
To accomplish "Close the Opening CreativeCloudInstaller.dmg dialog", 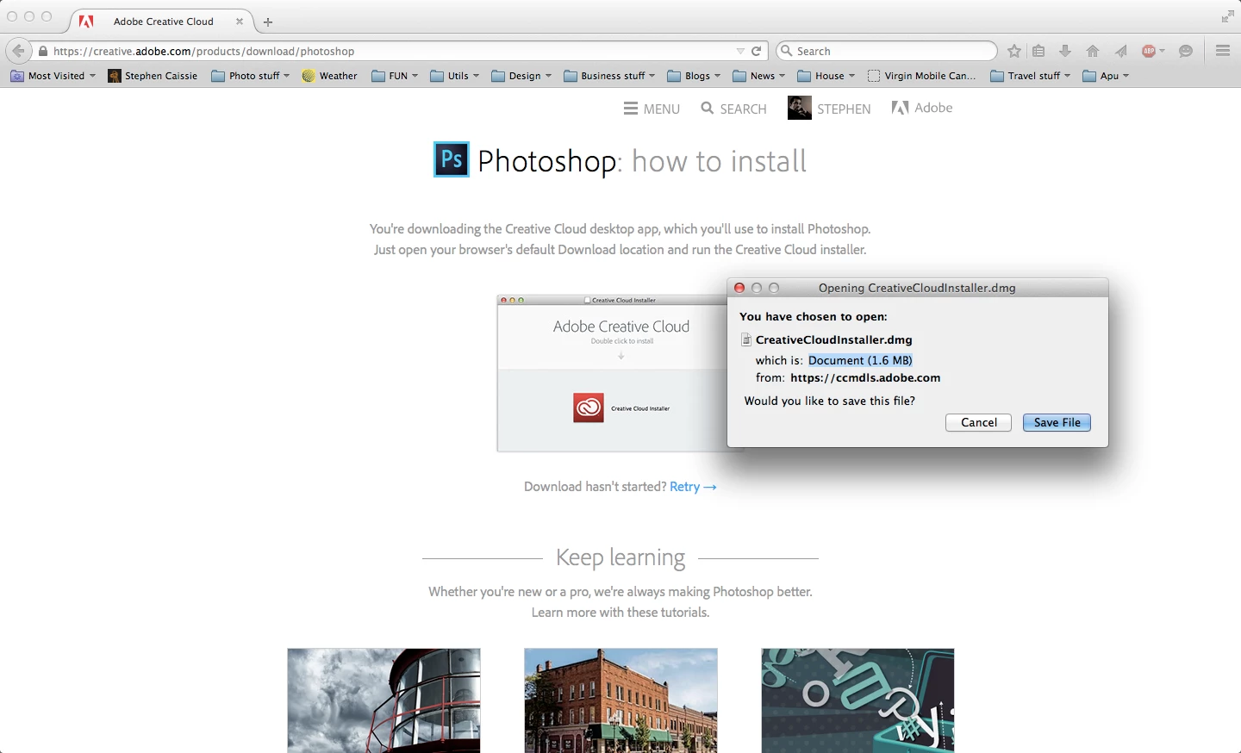I will (739, 288).
